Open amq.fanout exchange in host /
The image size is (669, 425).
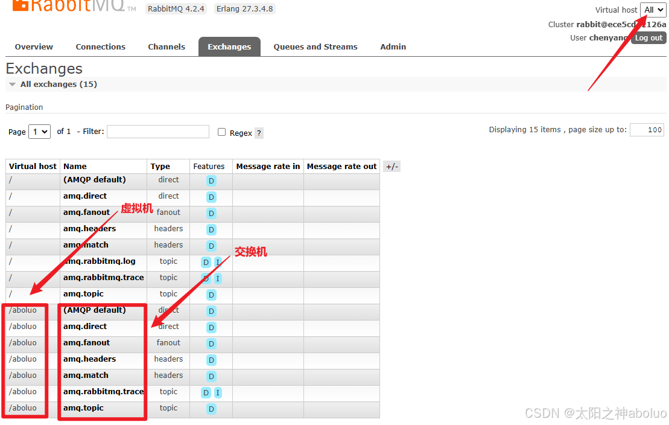[x=87, y=212]
